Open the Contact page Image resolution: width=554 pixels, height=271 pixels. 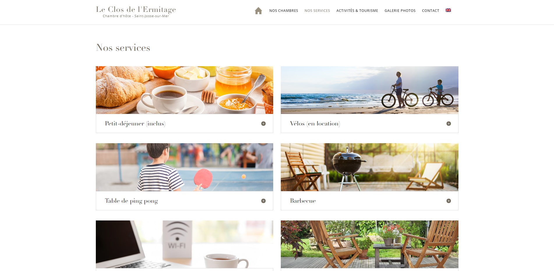431,11
